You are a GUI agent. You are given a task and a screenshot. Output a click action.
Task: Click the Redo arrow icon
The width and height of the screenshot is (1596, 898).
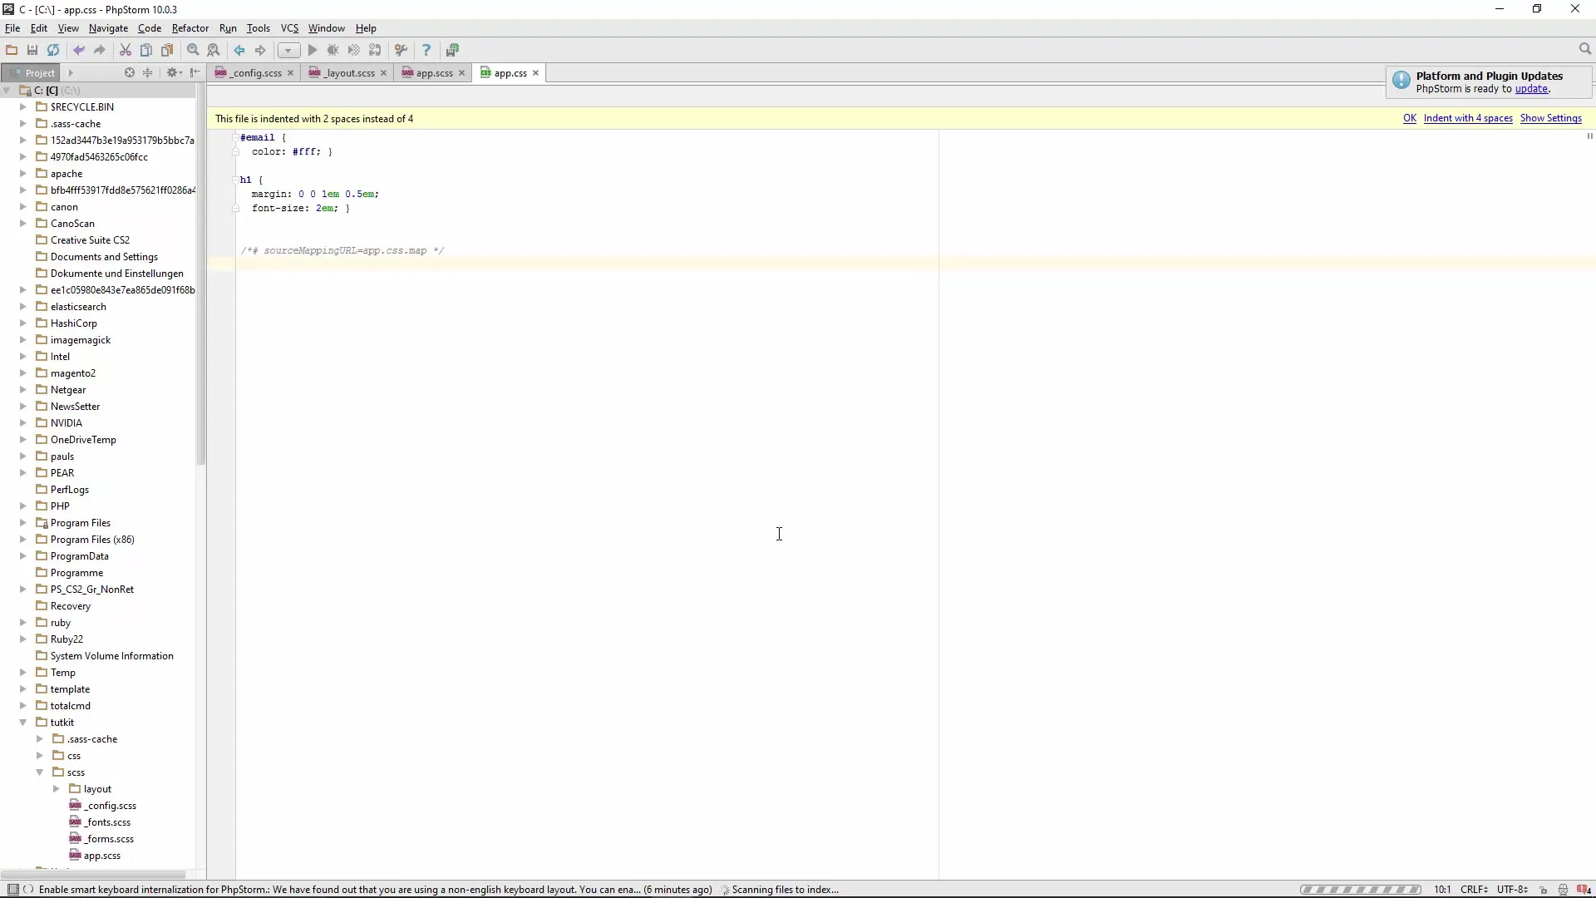pos(100,50)
